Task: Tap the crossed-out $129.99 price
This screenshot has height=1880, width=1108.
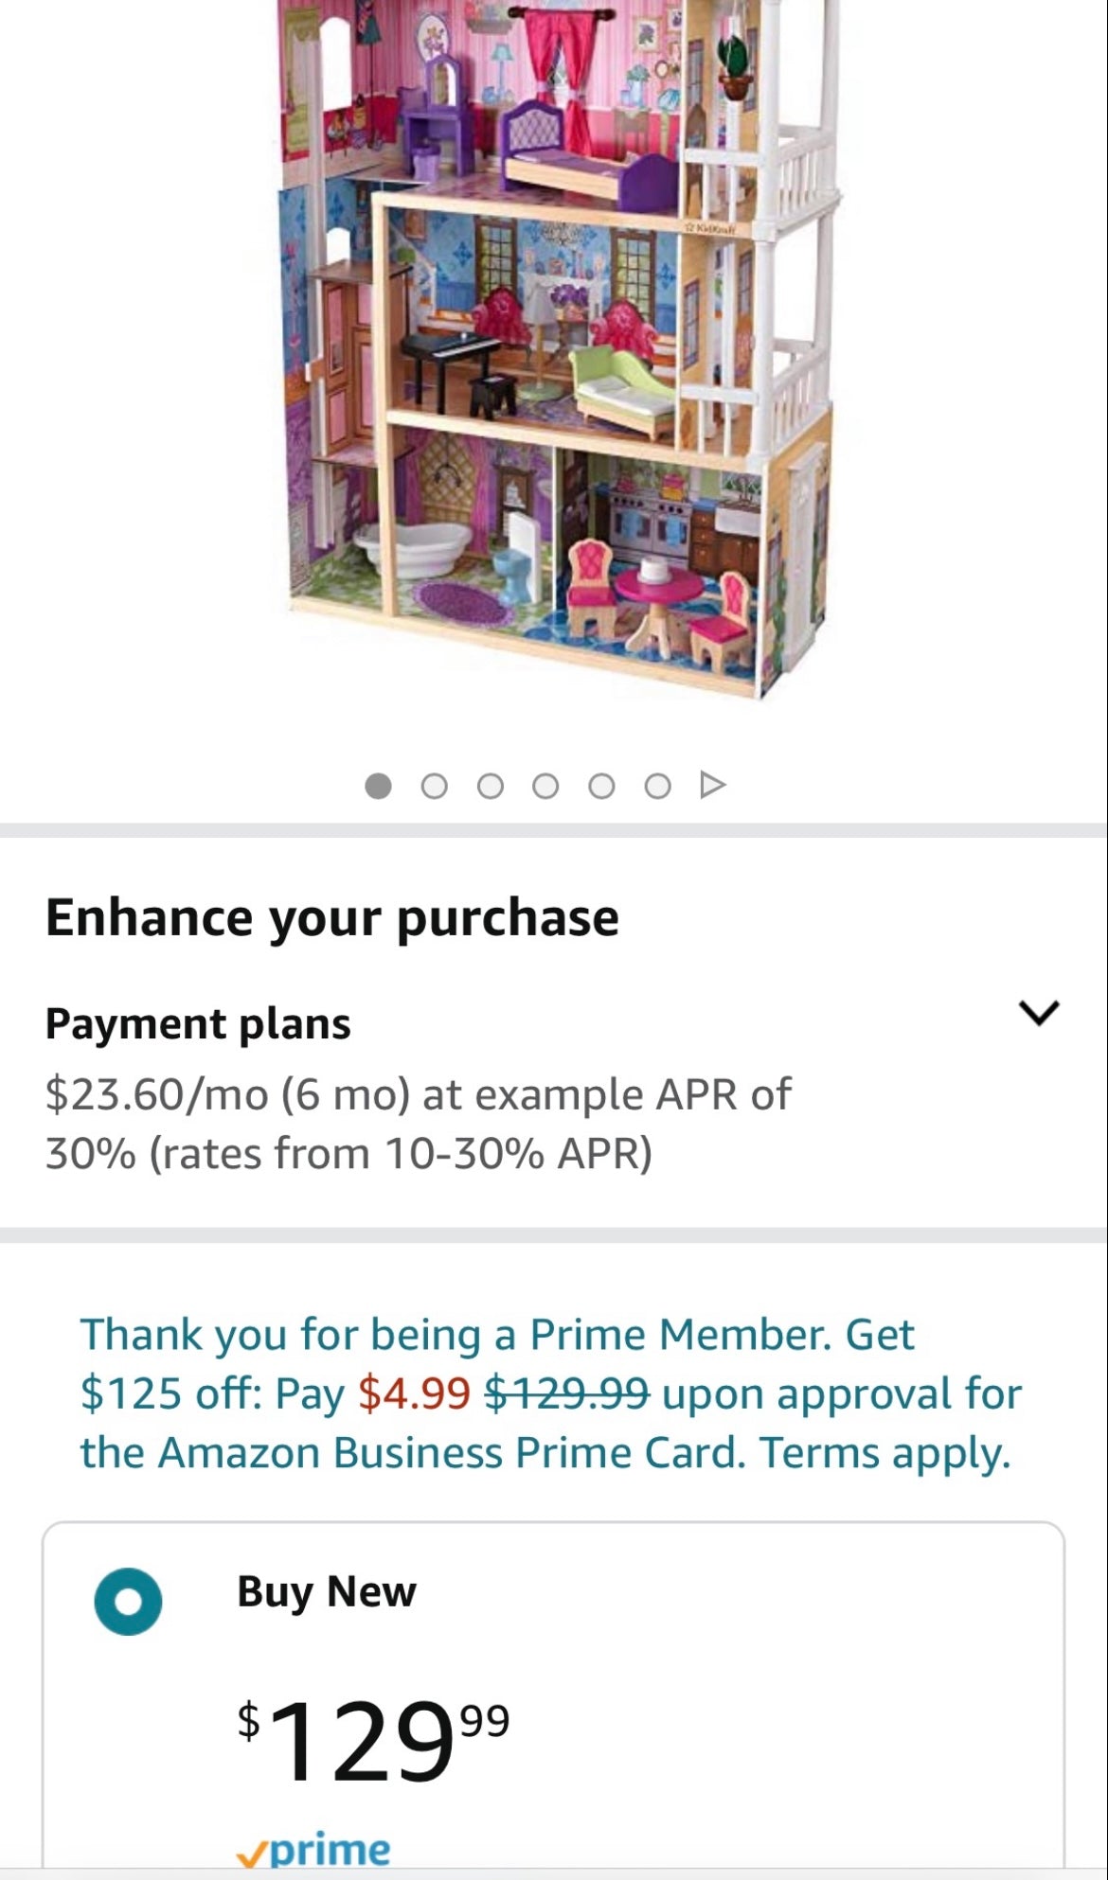Action: click(566, 1394)
